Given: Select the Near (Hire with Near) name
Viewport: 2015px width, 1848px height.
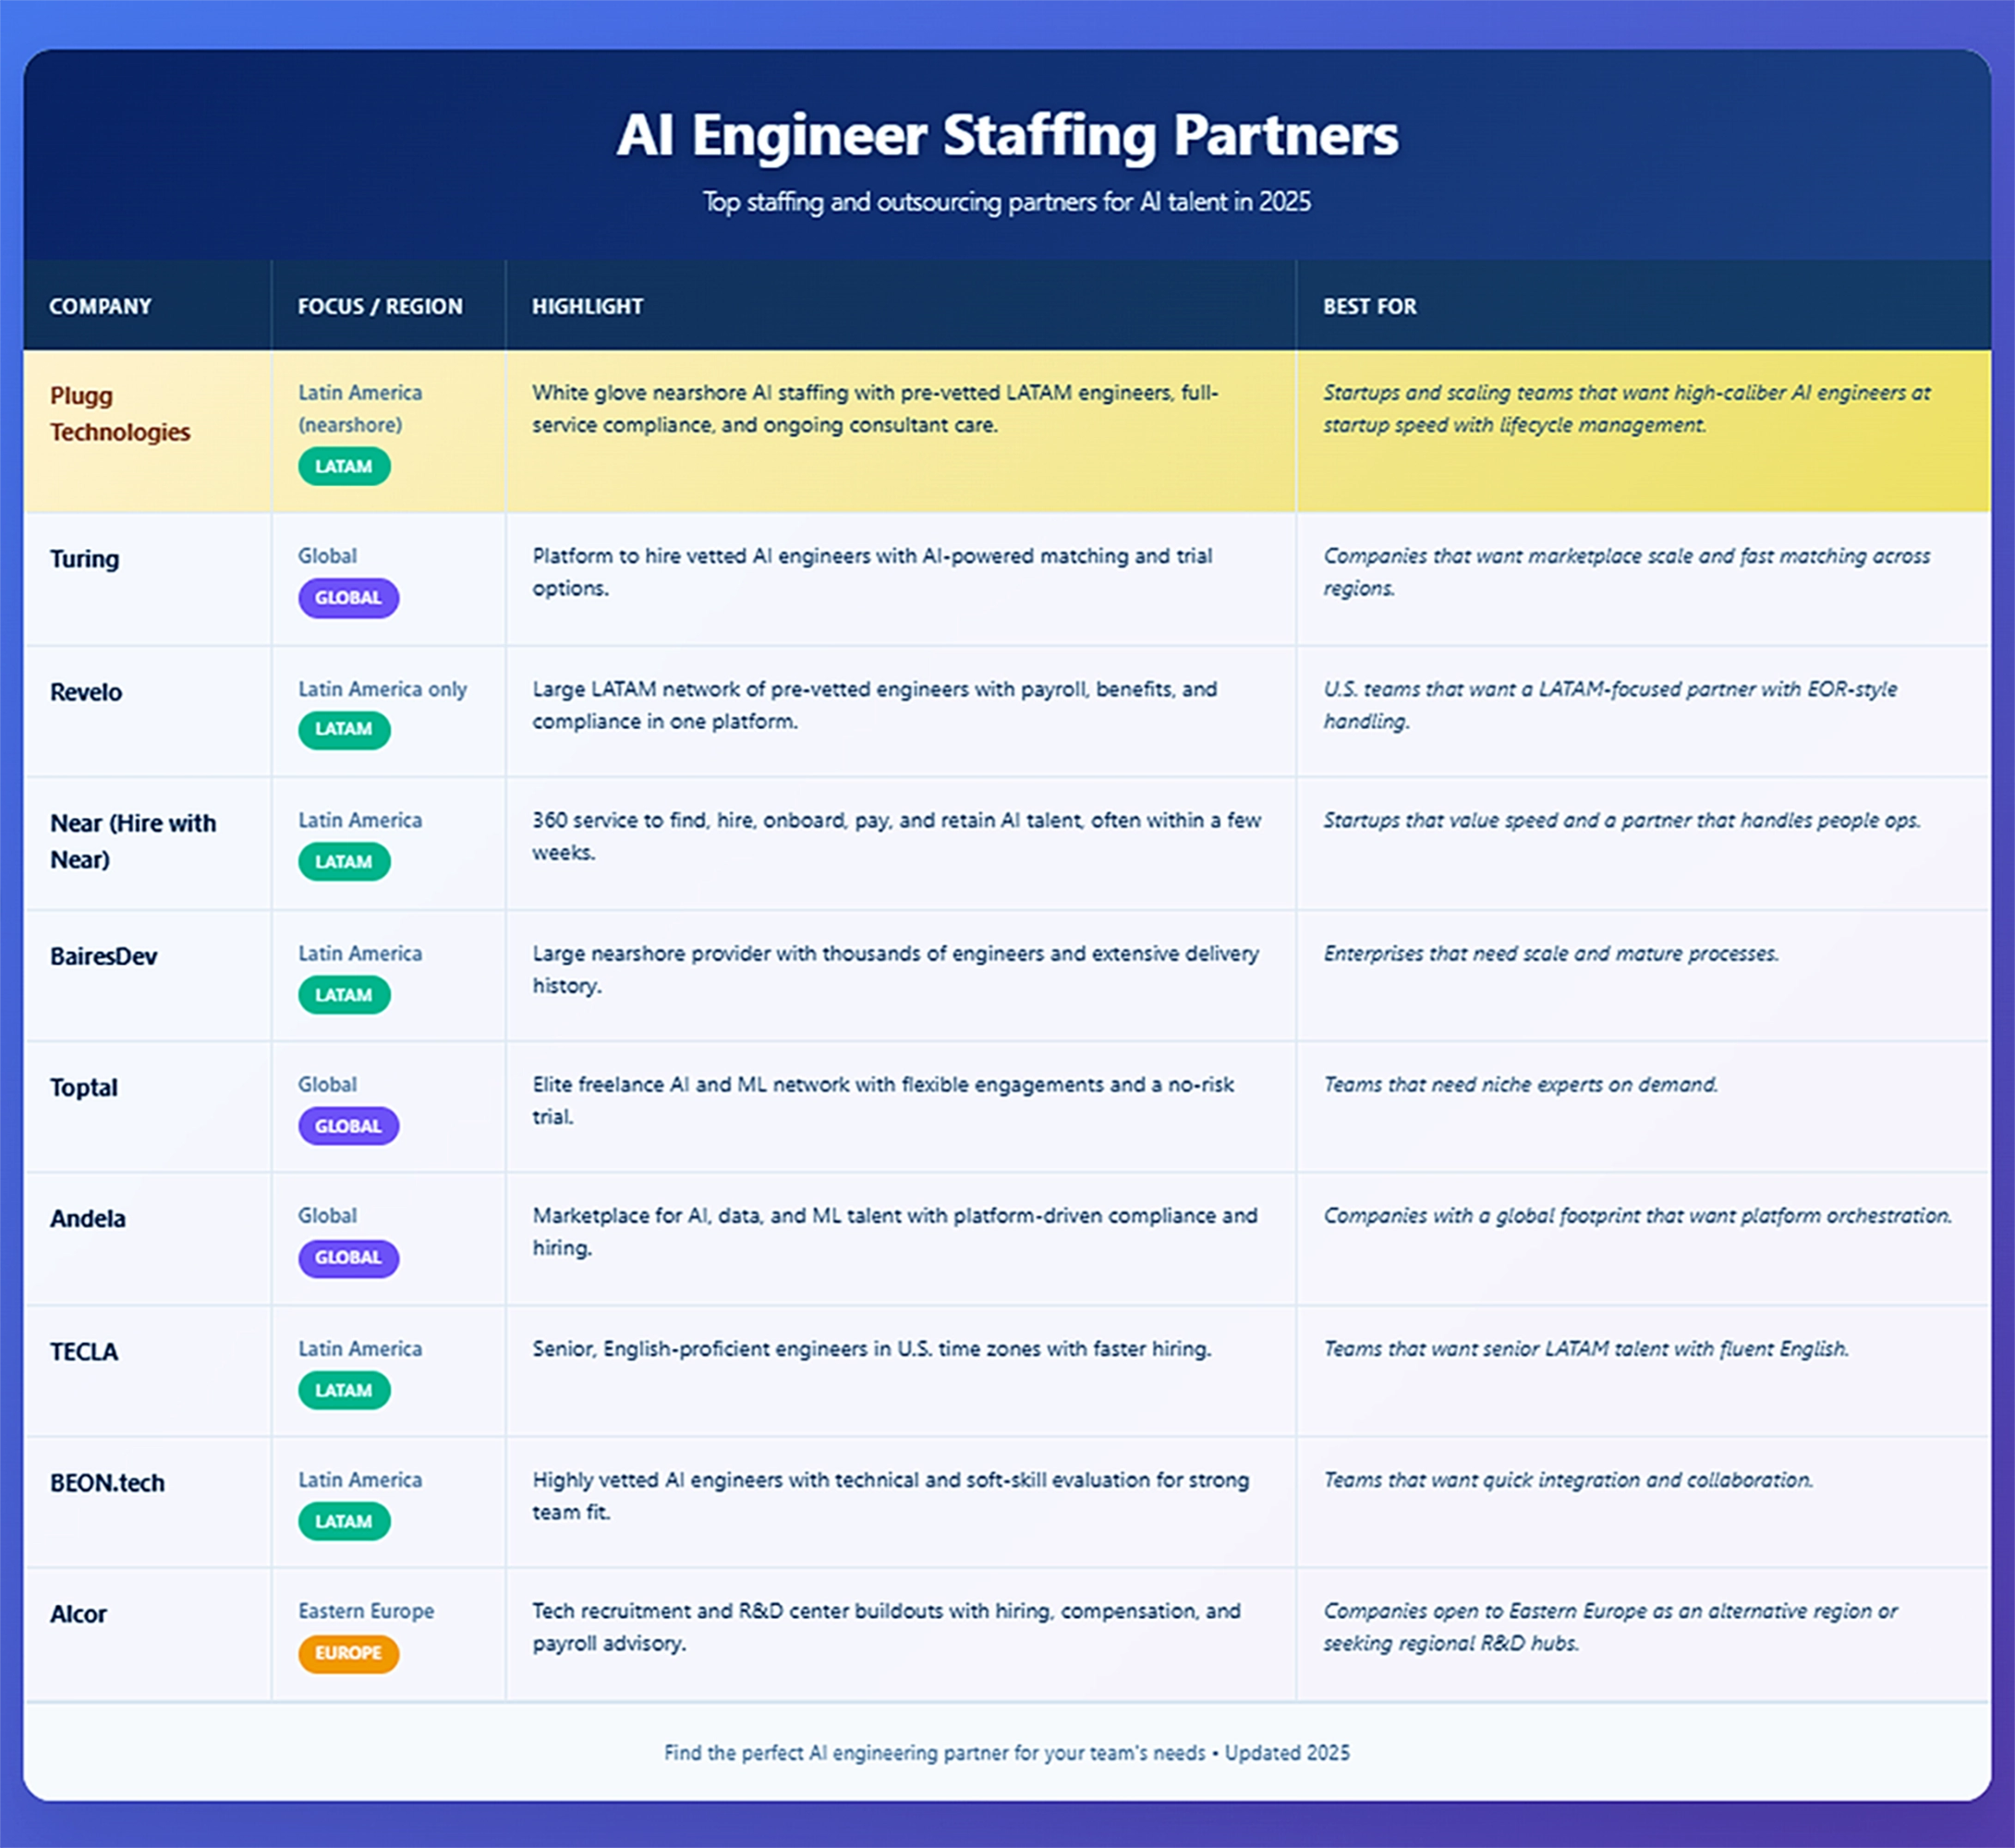Looking at the screenshot, I should (x=133, y=841).
